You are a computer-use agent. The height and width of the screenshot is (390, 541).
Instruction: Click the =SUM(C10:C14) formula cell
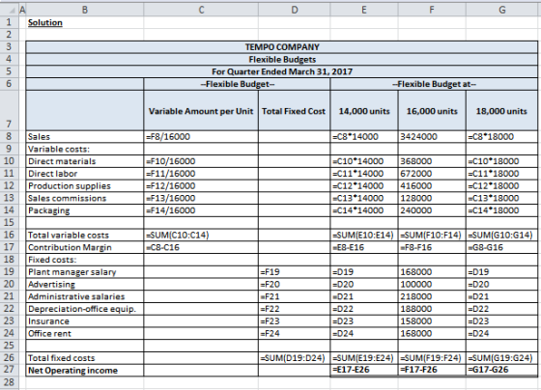click(201, 235)
